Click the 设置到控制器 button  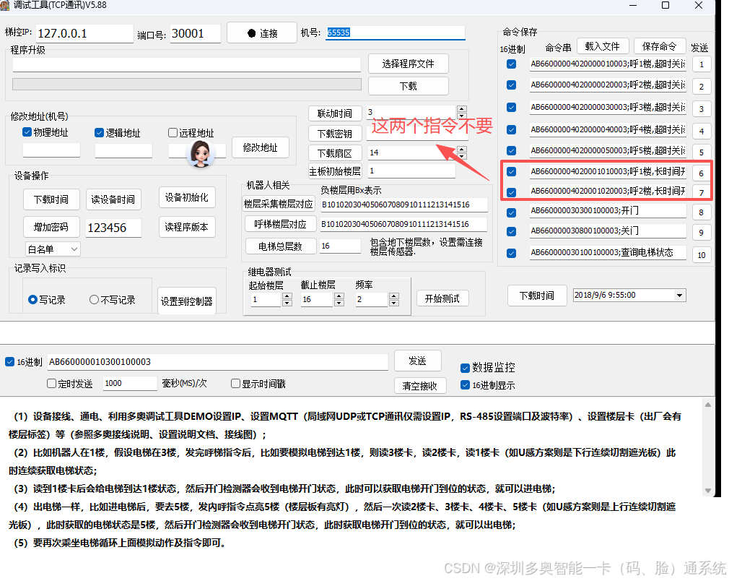187,301
